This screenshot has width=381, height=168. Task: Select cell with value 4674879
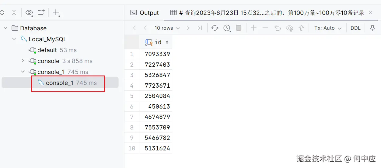[156, 117]
